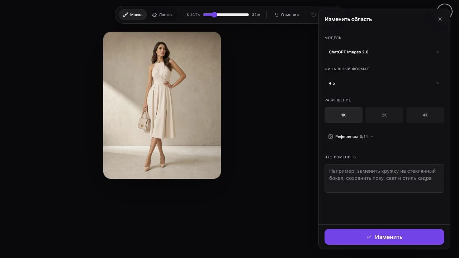Click the Ластик label in toolbar
Image resolution: width=459 pixels, height=258 pixels.
coord(166,15)
